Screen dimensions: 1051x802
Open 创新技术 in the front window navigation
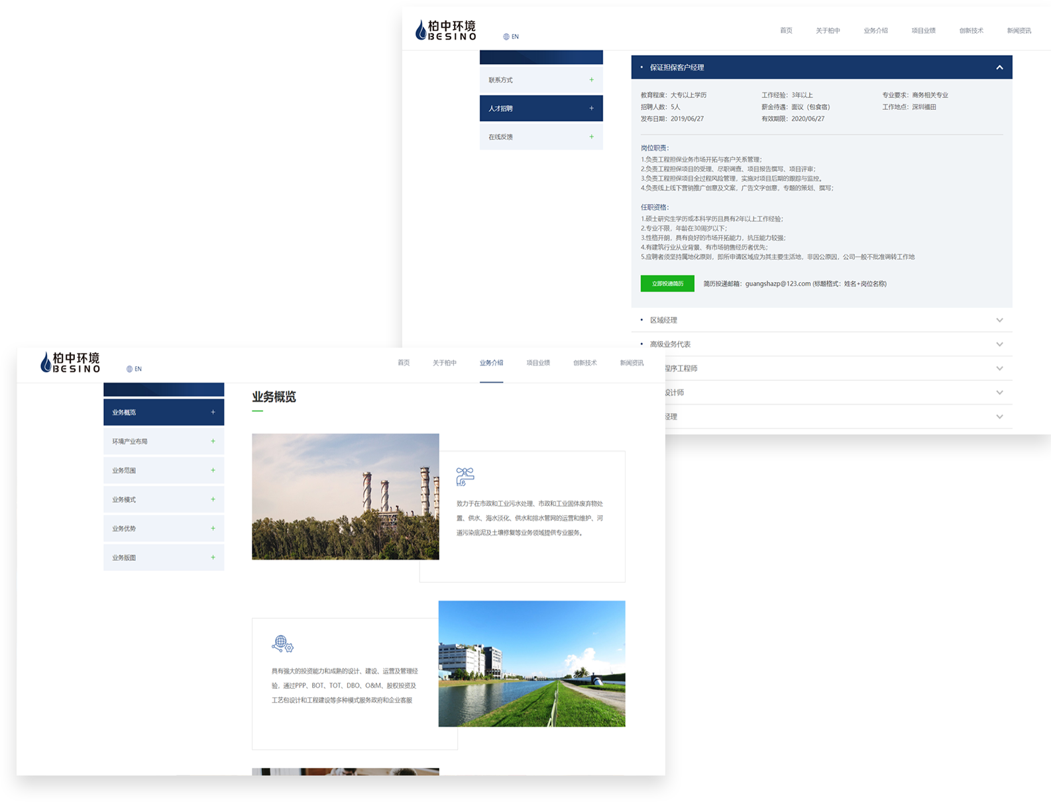[585, 363]
